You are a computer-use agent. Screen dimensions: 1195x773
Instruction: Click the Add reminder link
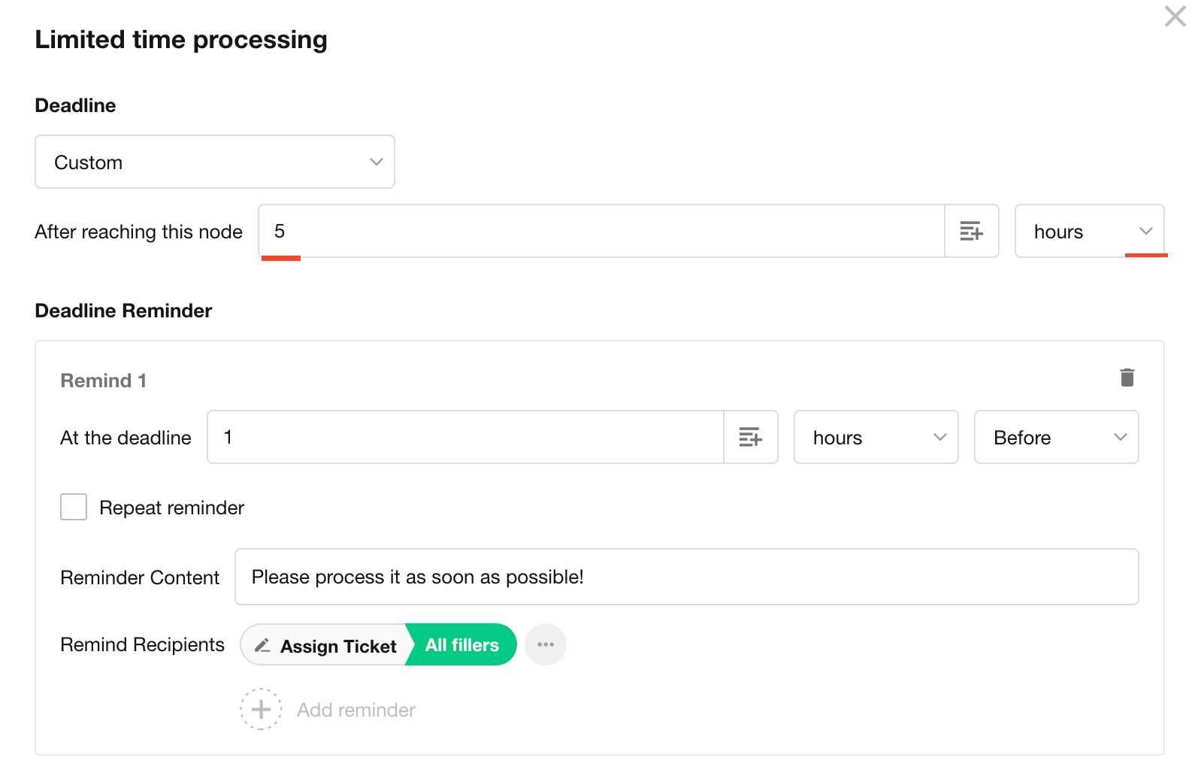coord(355,710)
